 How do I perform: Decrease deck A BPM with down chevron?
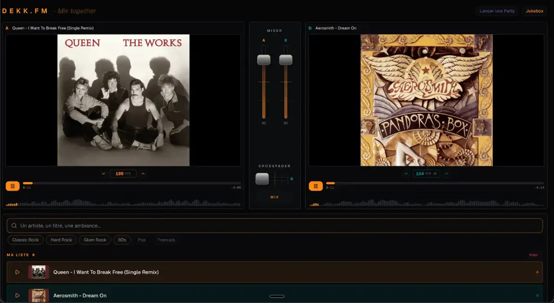[x=103, y=174]
